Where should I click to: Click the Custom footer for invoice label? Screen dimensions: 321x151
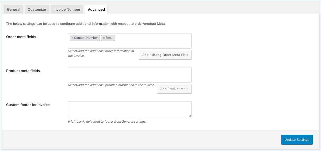tap(28, 105)
